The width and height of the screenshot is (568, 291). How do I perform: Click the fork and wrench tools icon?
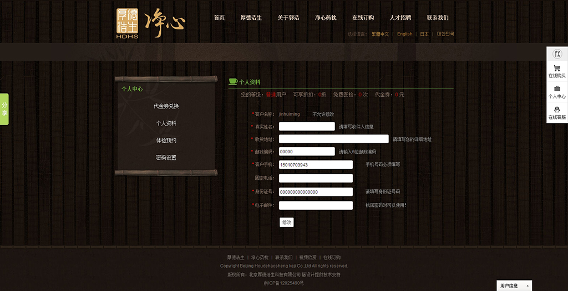[x=557, y=54]
